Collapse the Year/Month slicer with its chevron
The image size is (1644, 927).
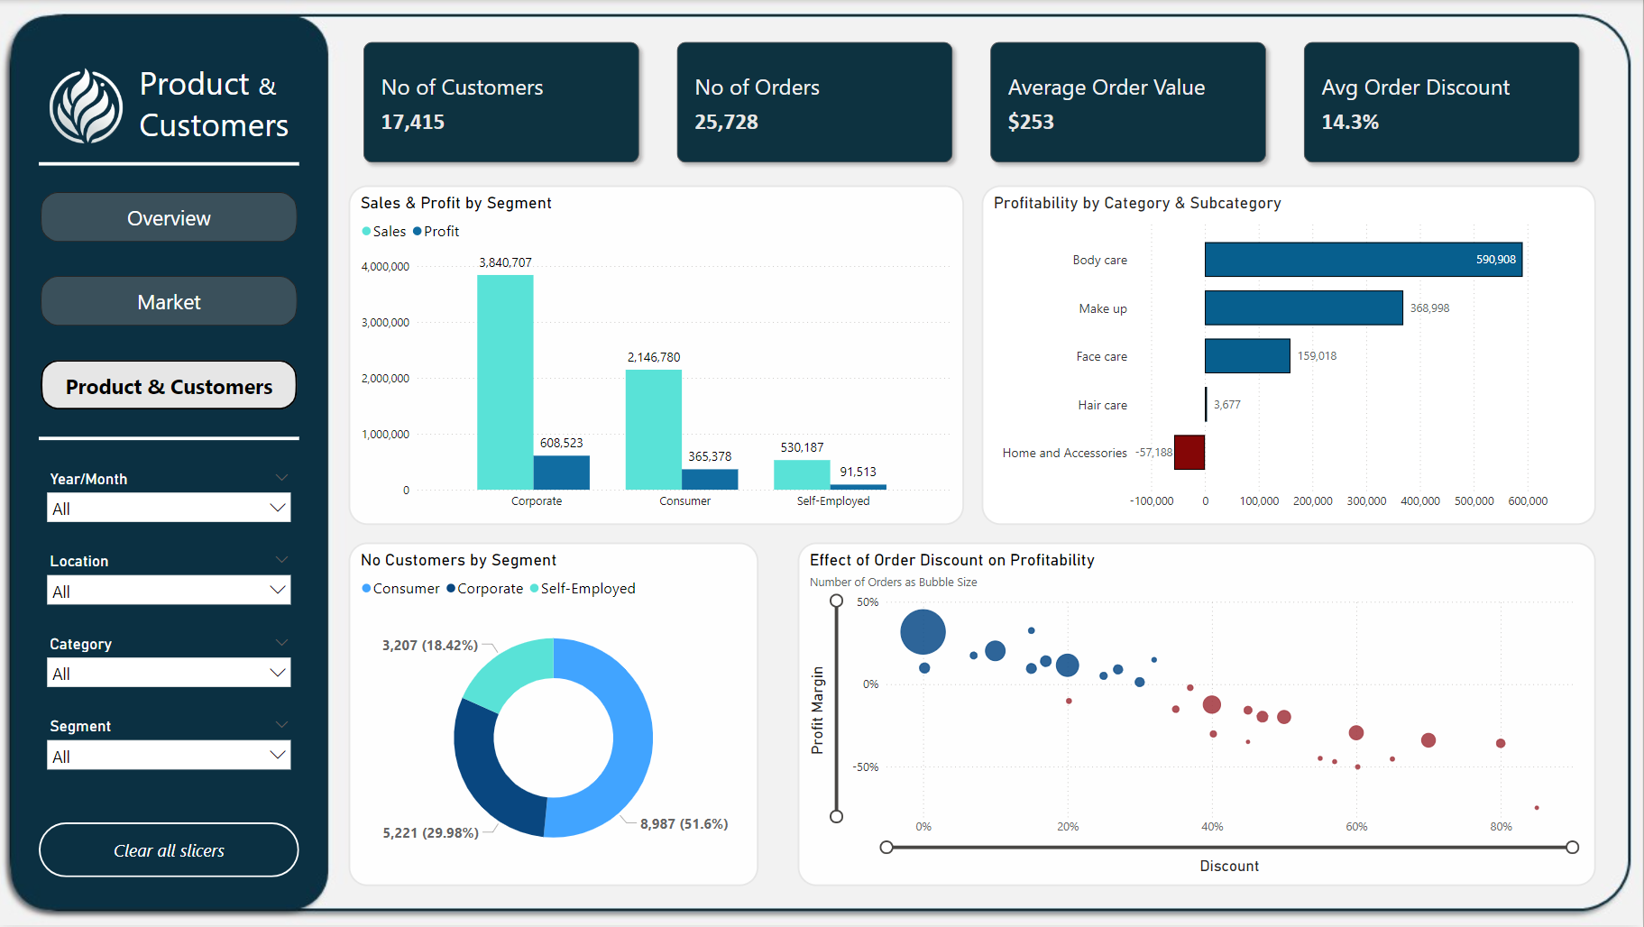pyautogui.click(x=282, y=477)
